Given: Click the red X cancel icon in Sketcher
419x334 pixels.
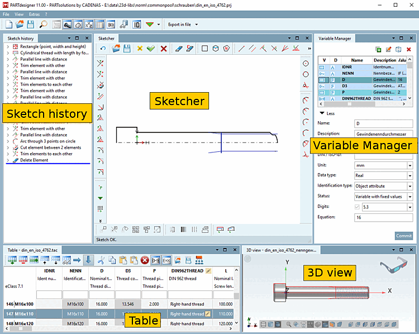Looking at the screenshot, I should pos(164,49).
